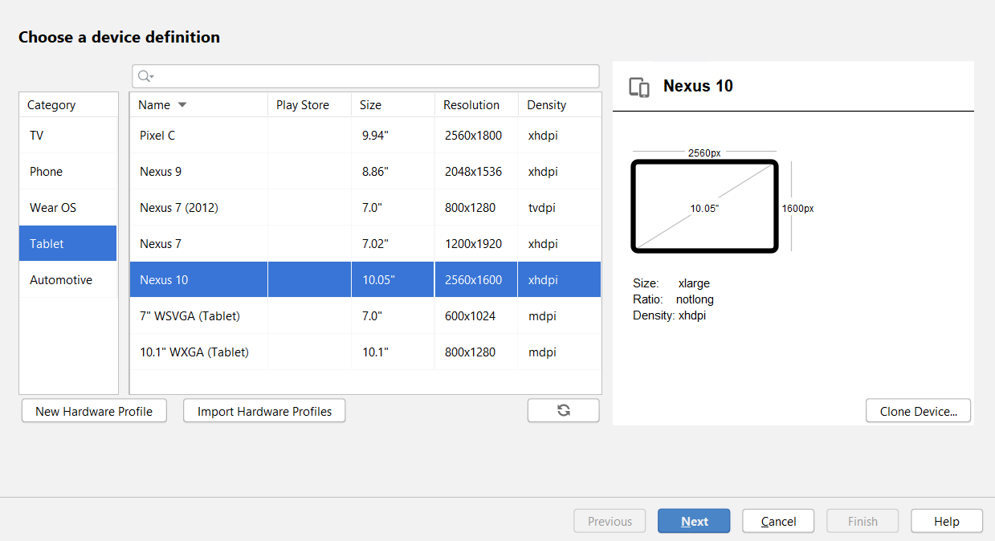
Task: Select the Nexus 10 device row
Action: [365, 280]
